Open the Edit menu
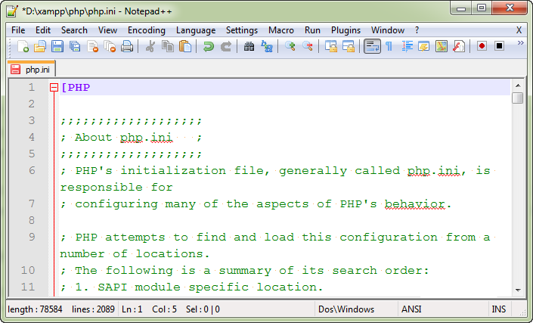 point(43,30)
